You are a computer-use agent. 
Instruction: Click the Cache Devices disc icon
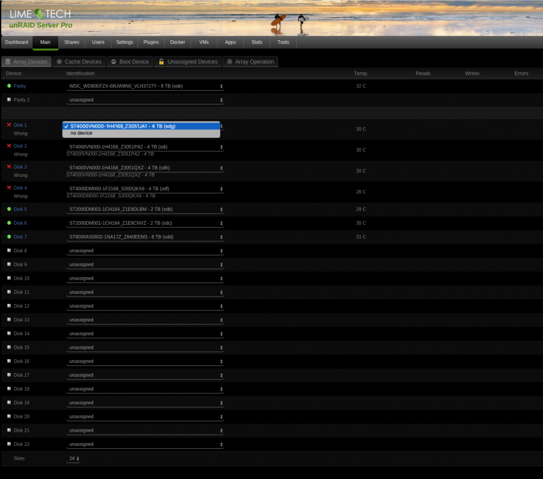59,62
